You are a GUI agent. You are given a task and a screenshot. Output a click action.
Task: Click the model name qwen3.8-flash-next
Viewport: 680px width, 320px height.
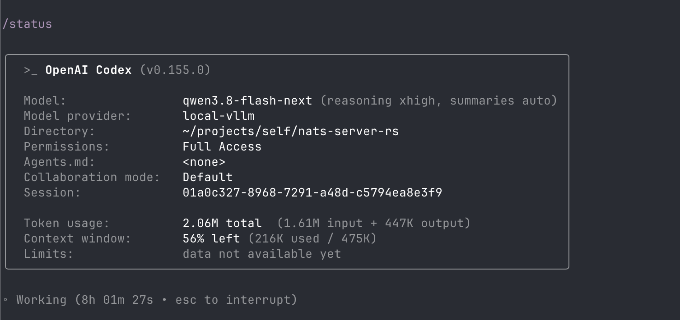247,101
